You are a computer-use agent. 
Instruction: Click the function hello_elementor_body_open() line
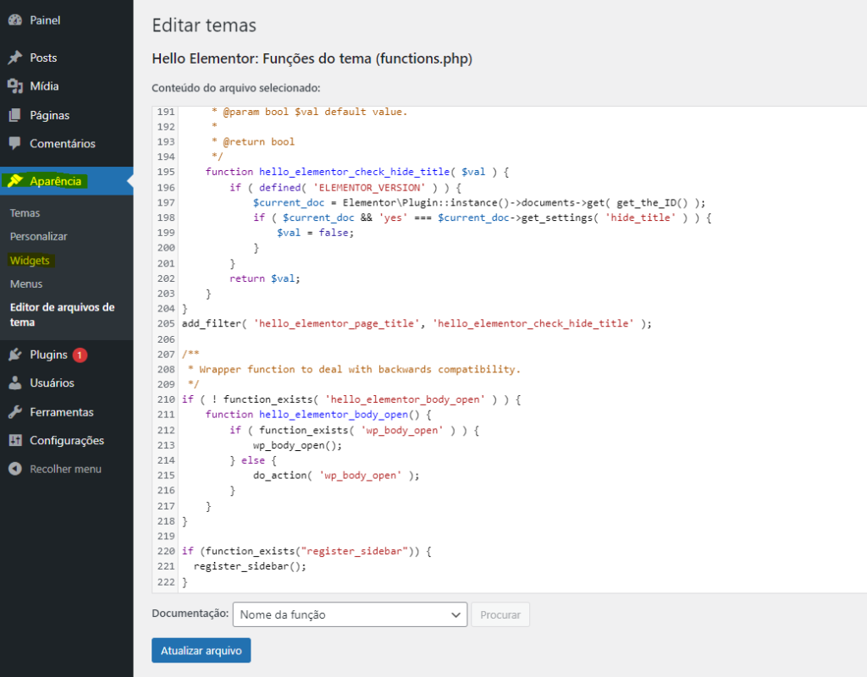coord(318,415)
